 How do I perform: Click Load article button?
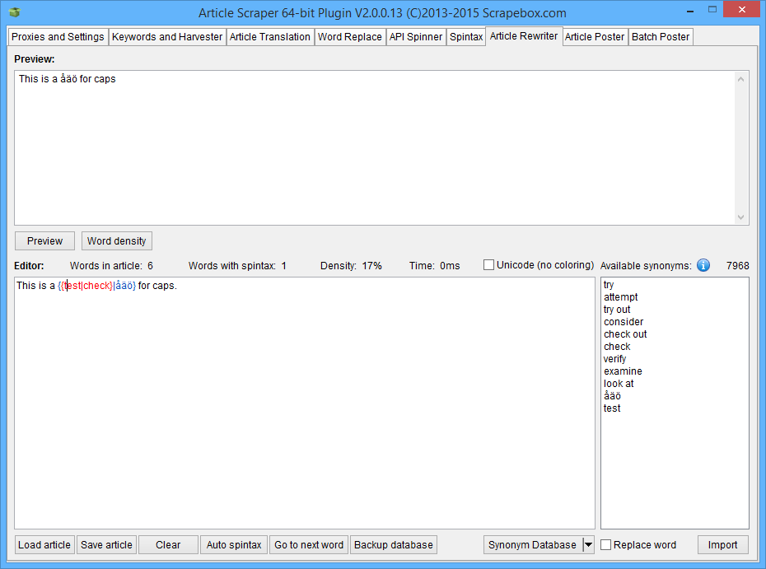click(x=44, y=544)
